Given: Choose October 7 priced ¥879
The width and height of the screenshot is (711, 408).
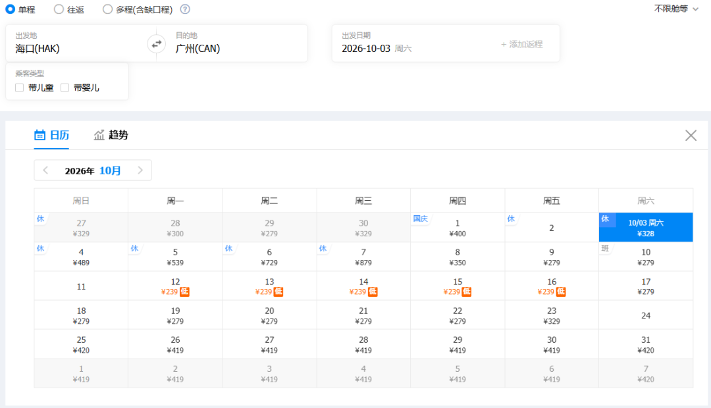Looking at the screenshot, I should [363, 257].
